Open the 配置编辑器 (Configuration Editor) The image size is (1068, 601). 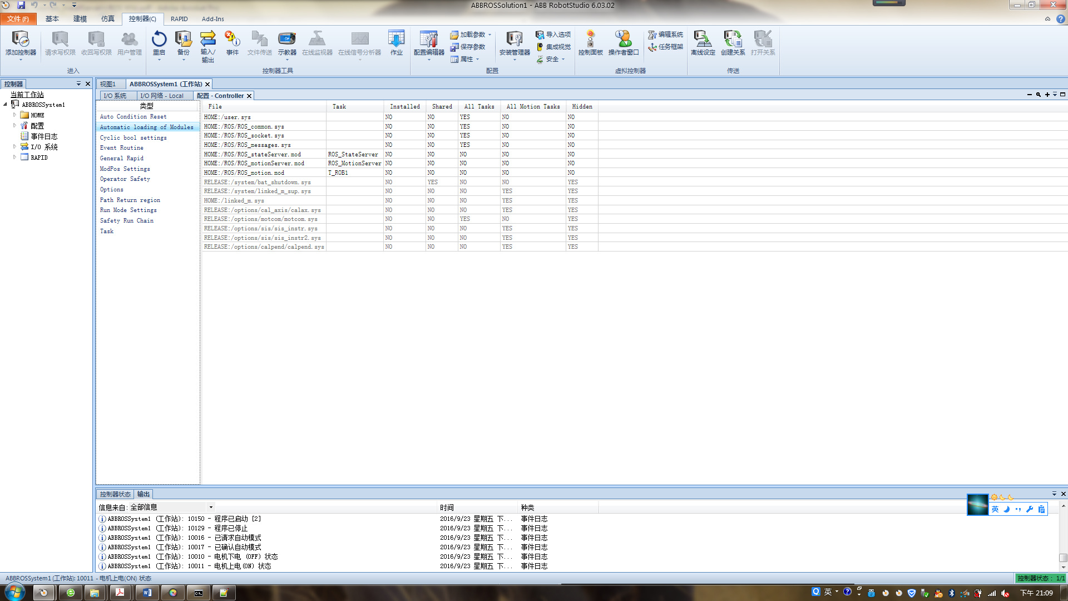pos(429,43)
